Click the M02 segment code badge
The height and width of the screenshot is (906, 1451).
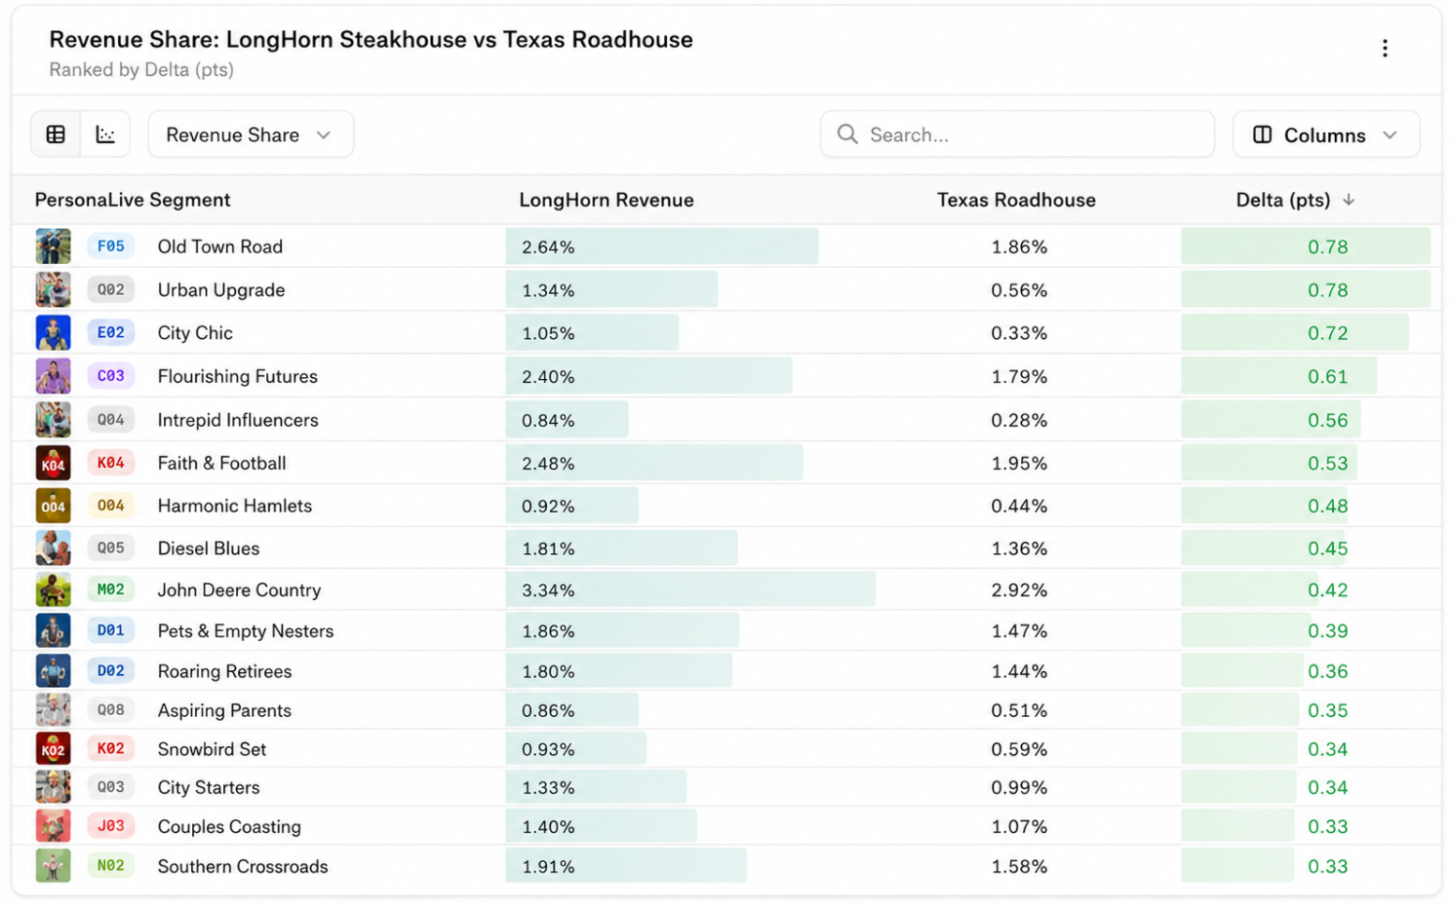(x=110, y=589)
